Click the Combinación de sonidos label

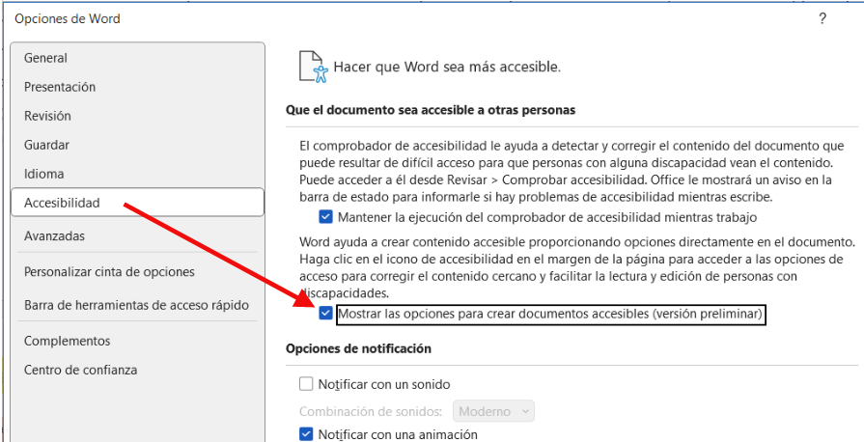click(x=372, y=411)
